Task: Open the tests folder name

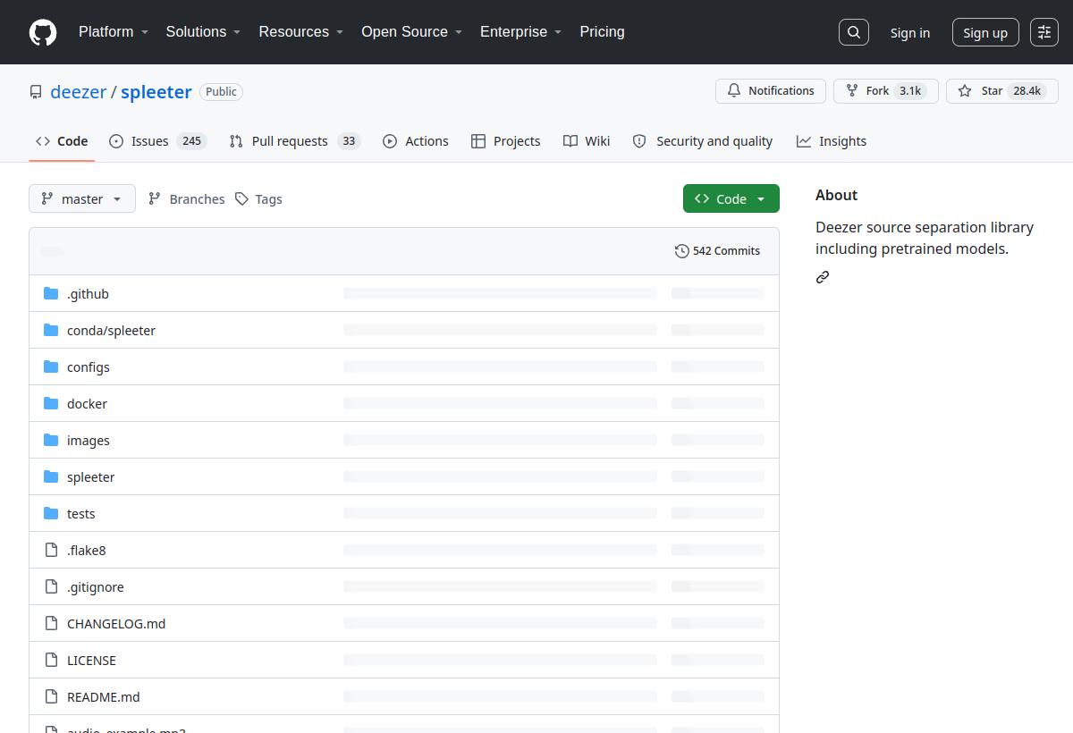Action: pyautogui.click(x=80, y=514)
